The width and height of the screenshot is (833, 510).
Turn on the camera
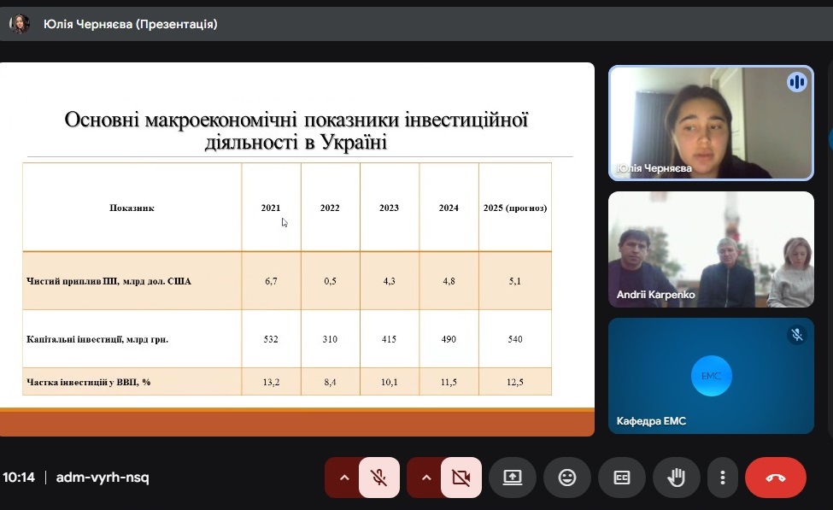(461, 478)
